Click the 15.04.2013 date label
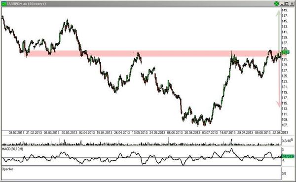This screenshot has height=182, width=296. (x=105, y=133)
